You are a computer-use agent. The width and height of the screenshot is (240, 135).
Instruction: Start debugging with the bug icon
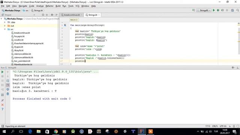[218, 10]
